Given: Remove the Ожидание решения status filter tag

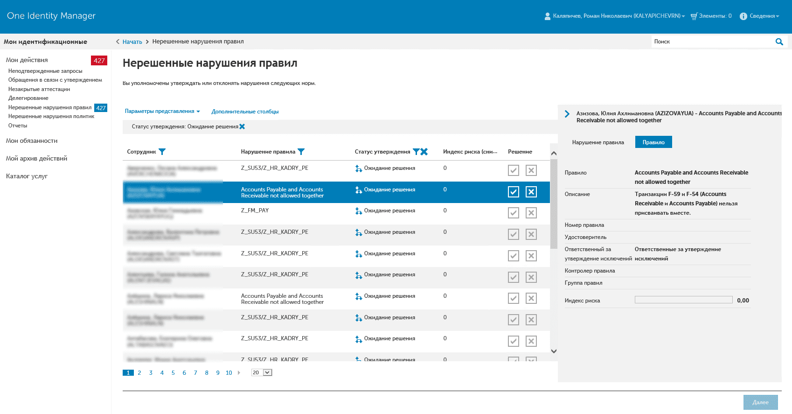Looking at the screenshot, I should [242, 126].
